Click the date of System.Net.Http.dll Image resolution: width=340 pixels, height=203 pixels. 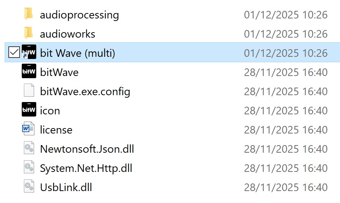click(x=286, y=168)
